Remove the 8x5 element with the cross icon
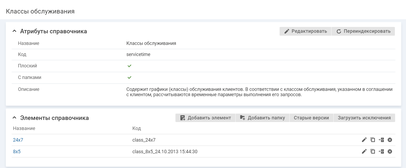 click(x=390, y=151)
